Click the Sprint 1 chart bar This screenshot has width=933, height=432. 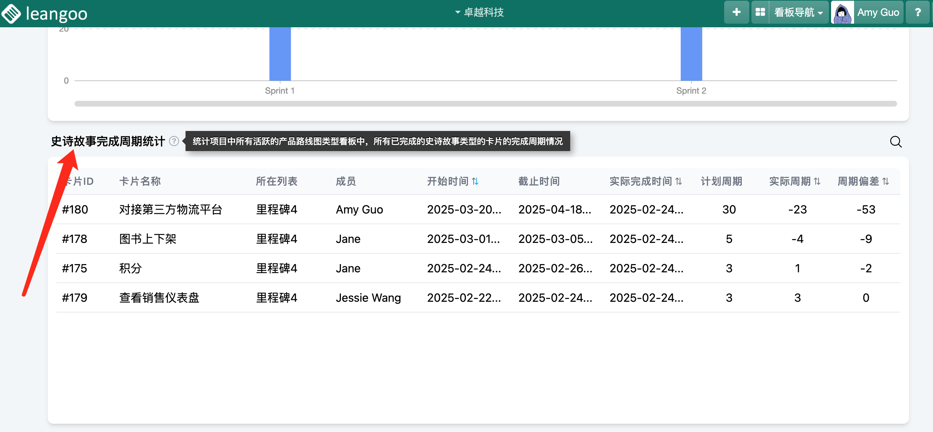[280, 54]
